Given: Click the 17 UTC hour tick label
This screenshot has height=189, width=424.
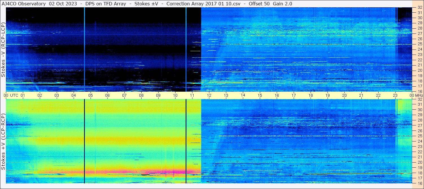Looking at the screenshot, I should pyautogui.click(x=294, y=95).
